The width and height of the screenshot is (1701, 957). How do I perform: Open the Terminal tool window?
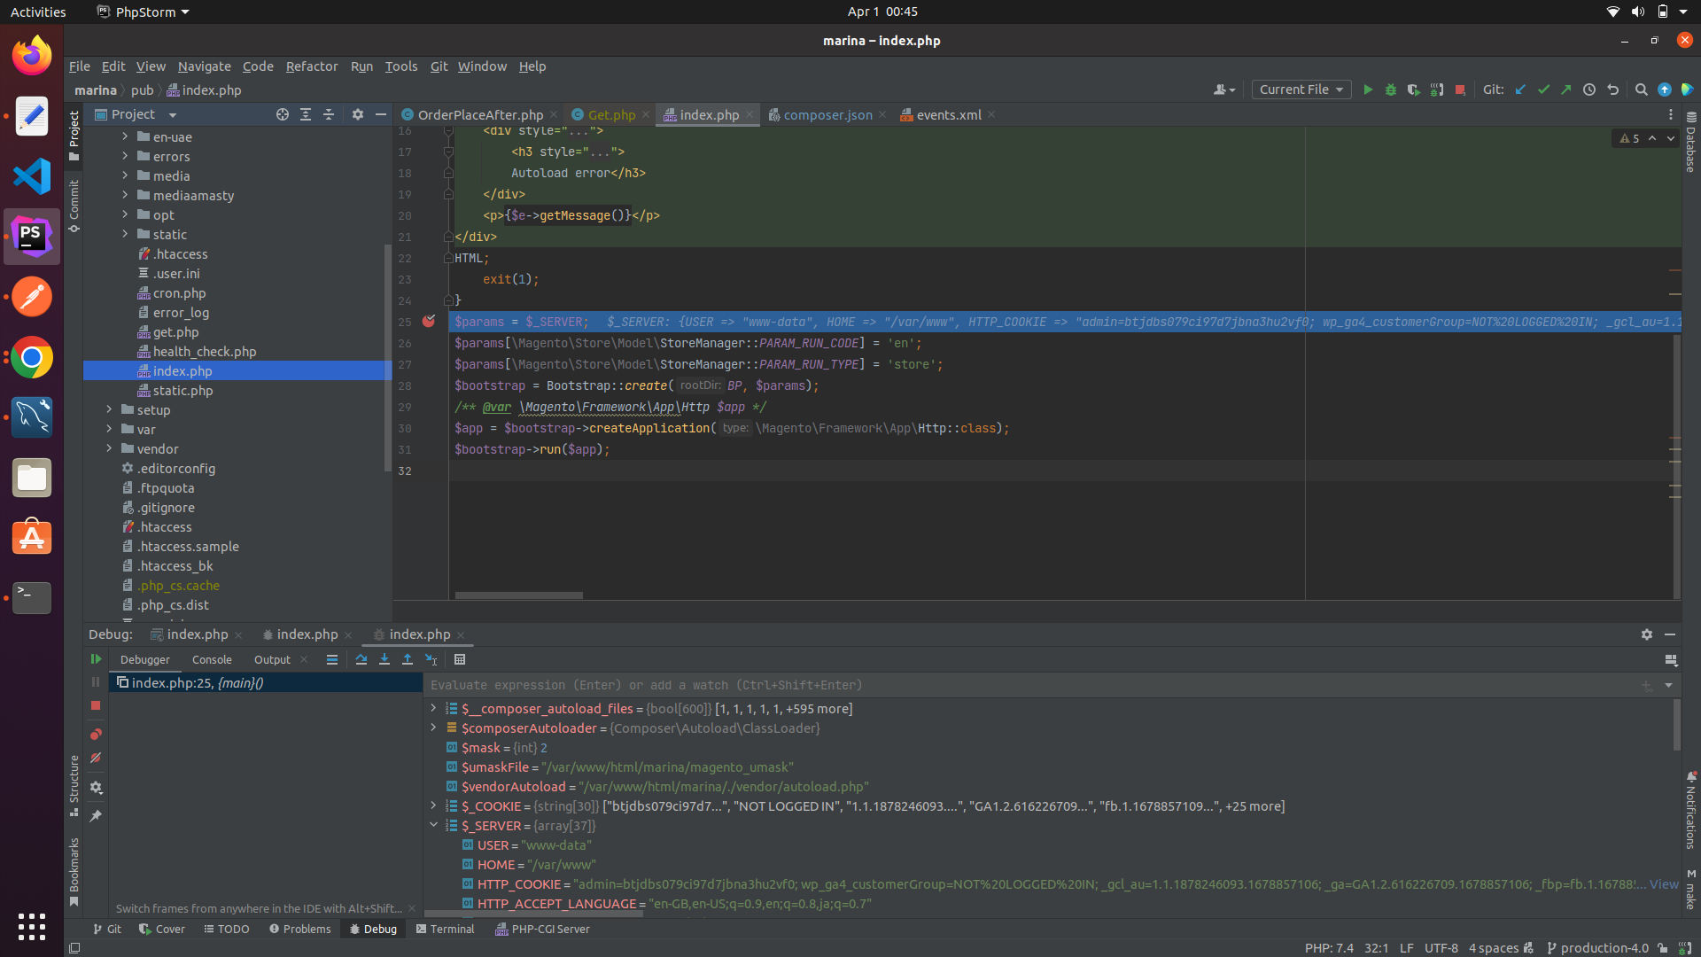446,929
